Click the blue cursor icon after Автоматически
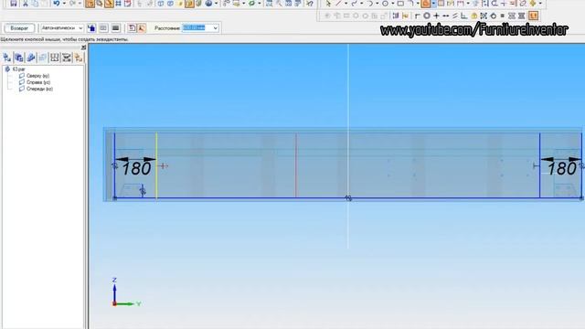The height and width of the screenshot is (329, 585). (91, 28)
